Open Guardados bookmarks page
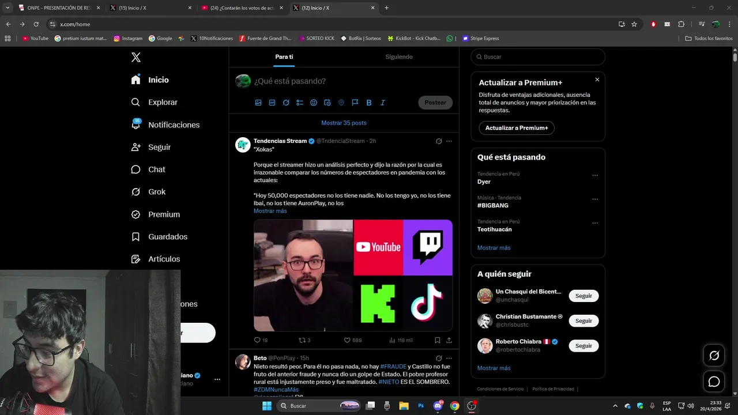Image resolution: width=738 pixels, height=415 pixels. tap(159, 236)
